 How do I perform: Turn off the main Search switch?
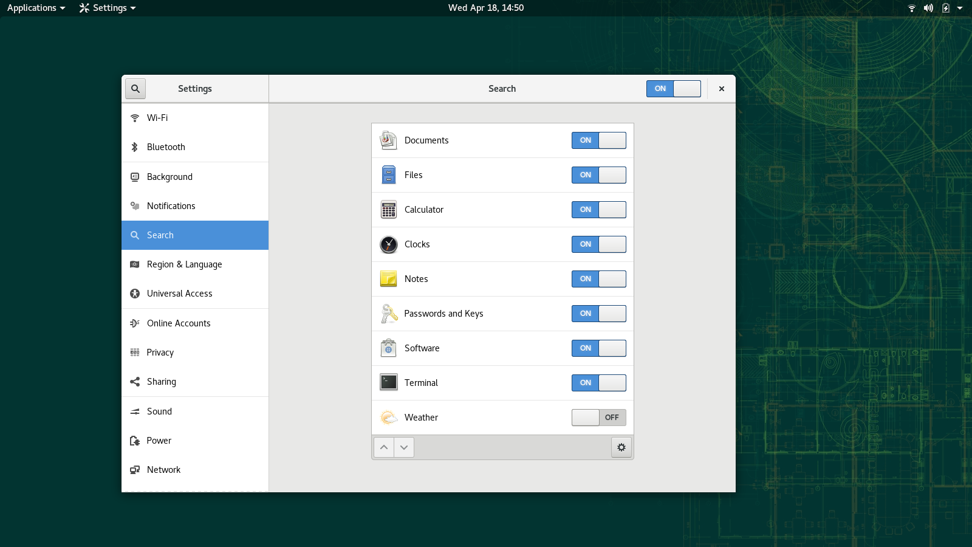[x=673, y=89]
